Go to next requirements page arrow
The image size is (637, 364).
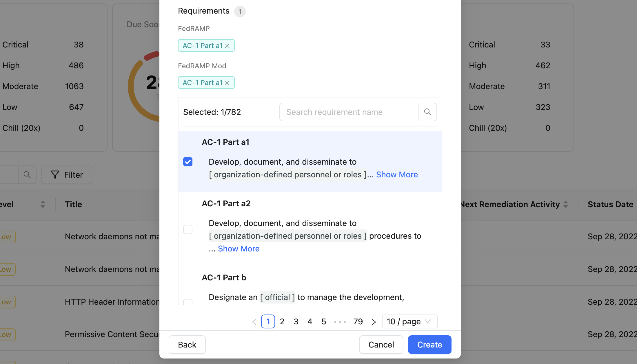[374, 322]
